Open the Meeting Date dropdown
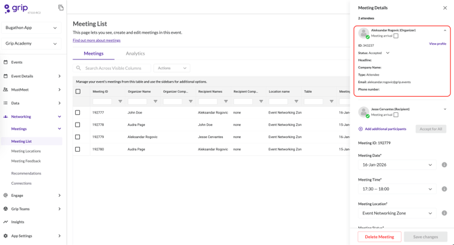 (x=397, y=164)
